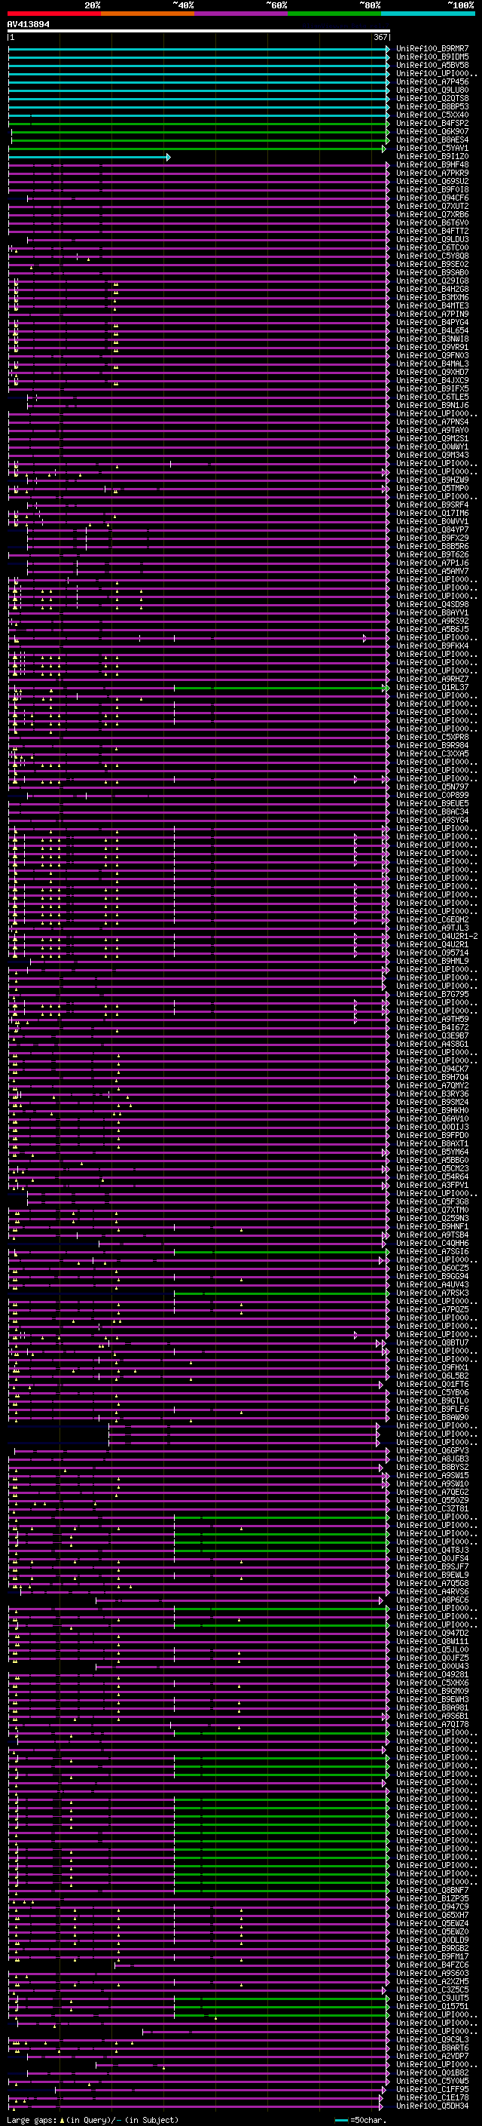Click the white query sequence ruler bar
The height and width of the screenshot is (2126, 482).
199,32
